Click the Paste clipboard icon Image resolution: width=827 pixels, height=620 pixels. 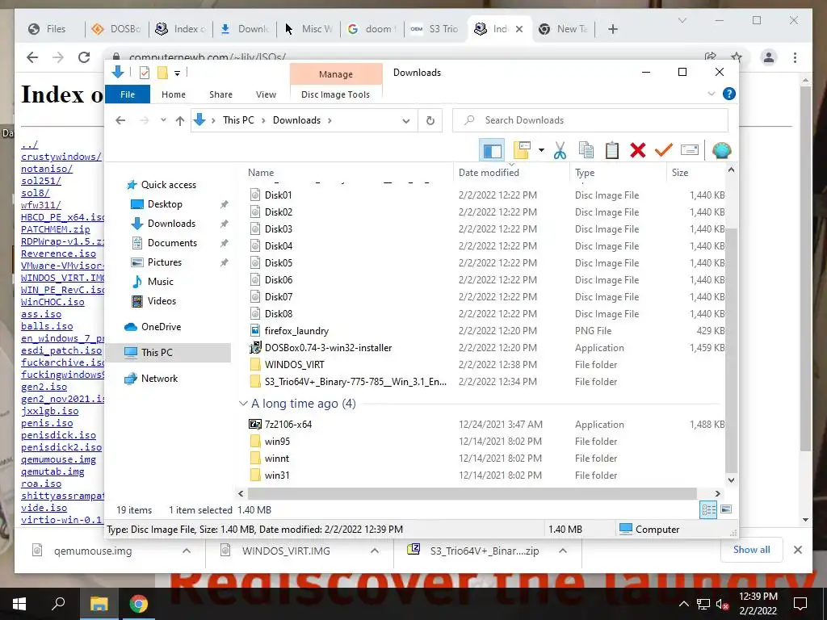pyautogui.click(x=612, y=150)
